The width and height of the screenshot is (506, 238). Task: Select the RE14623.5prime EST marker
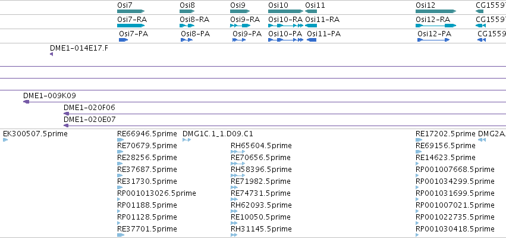click(417, 164)
